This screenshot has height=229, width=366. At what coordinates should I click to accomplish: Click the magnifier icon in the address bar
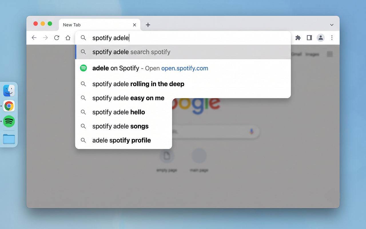pos(83,38)
